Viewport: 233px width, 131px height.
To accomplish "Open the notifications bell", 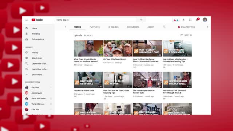I will pos(197,20).
